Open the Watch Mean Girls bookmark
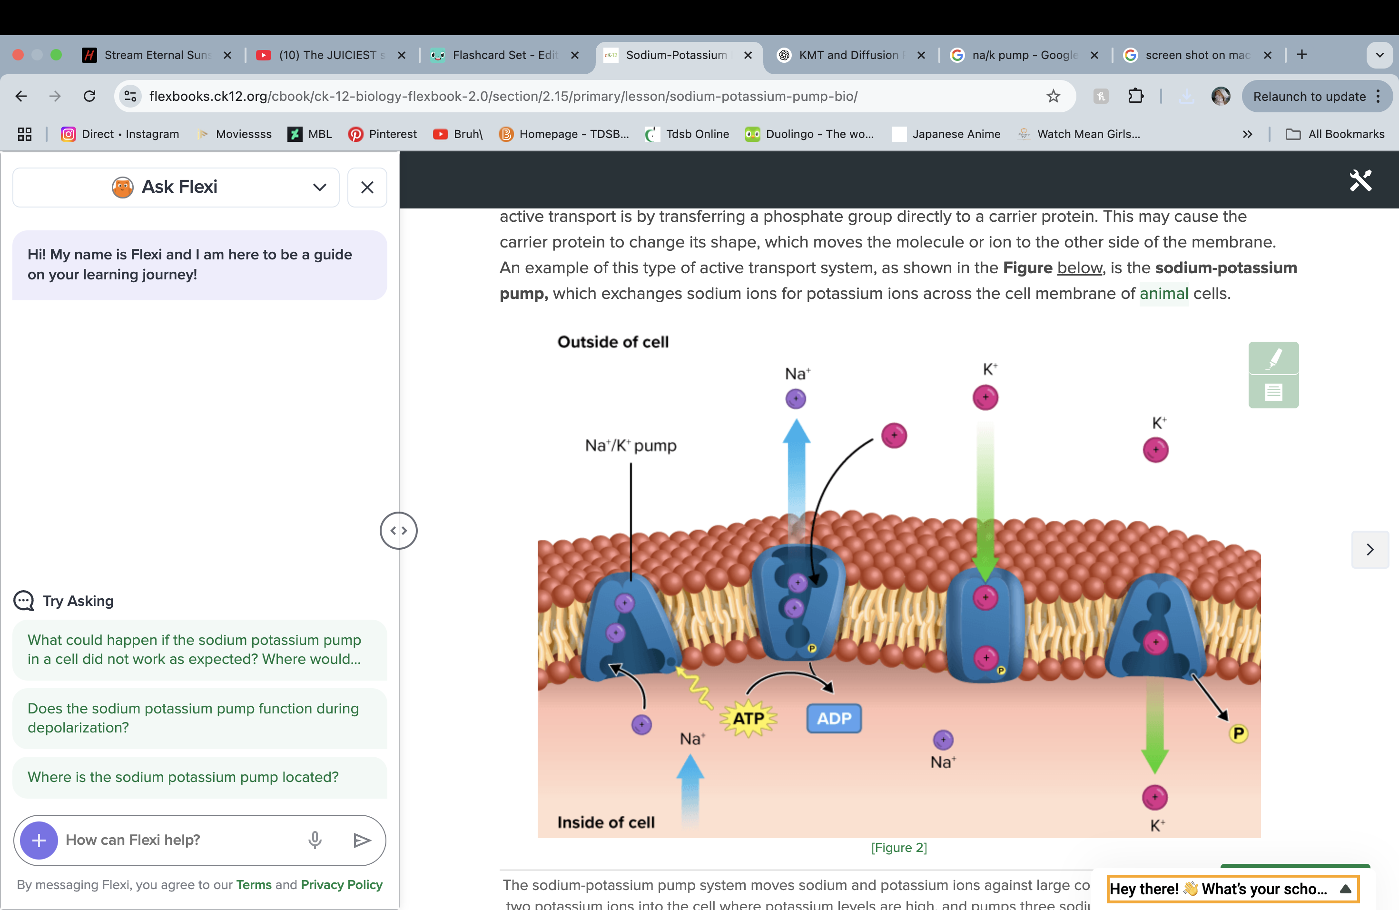 click(1079, 134)
